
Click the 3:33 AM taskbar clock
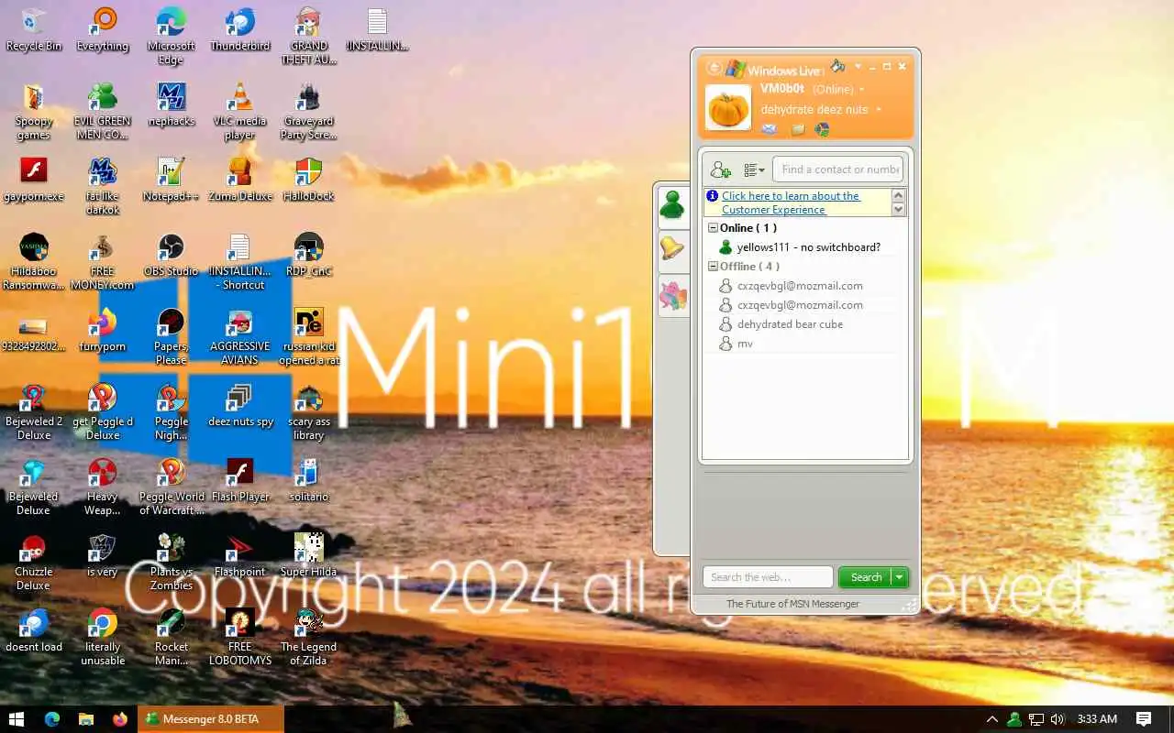pos(1097,719)
